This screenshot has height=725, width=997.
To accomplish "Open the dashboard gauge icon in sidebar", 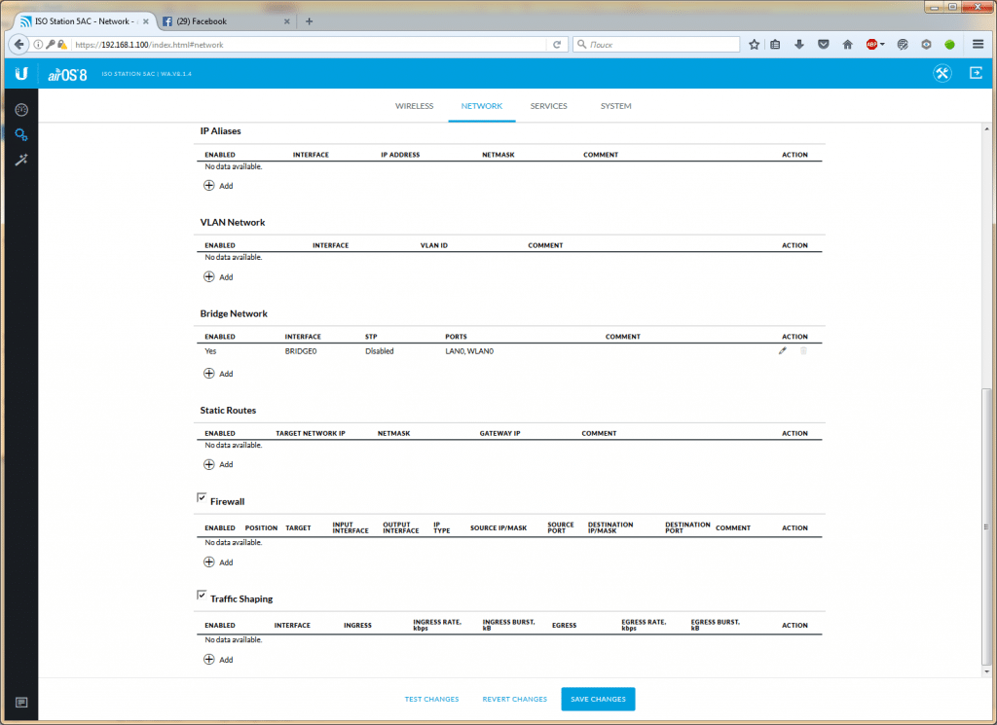I will coord(21,109).
